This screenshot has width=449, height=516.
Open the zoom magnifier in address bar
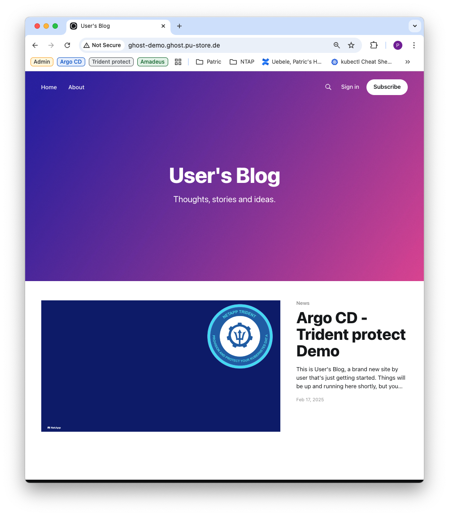(x=336, y=45)
